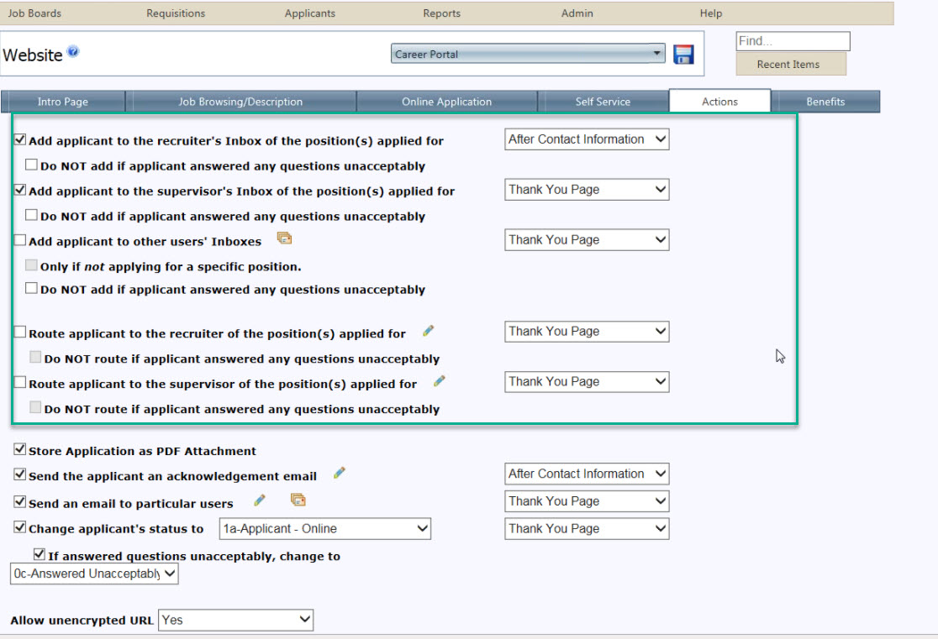Open the 0c-Answered Unacceptably dropdown
Viewport: 938px width, 639px height.
point(94,574)
